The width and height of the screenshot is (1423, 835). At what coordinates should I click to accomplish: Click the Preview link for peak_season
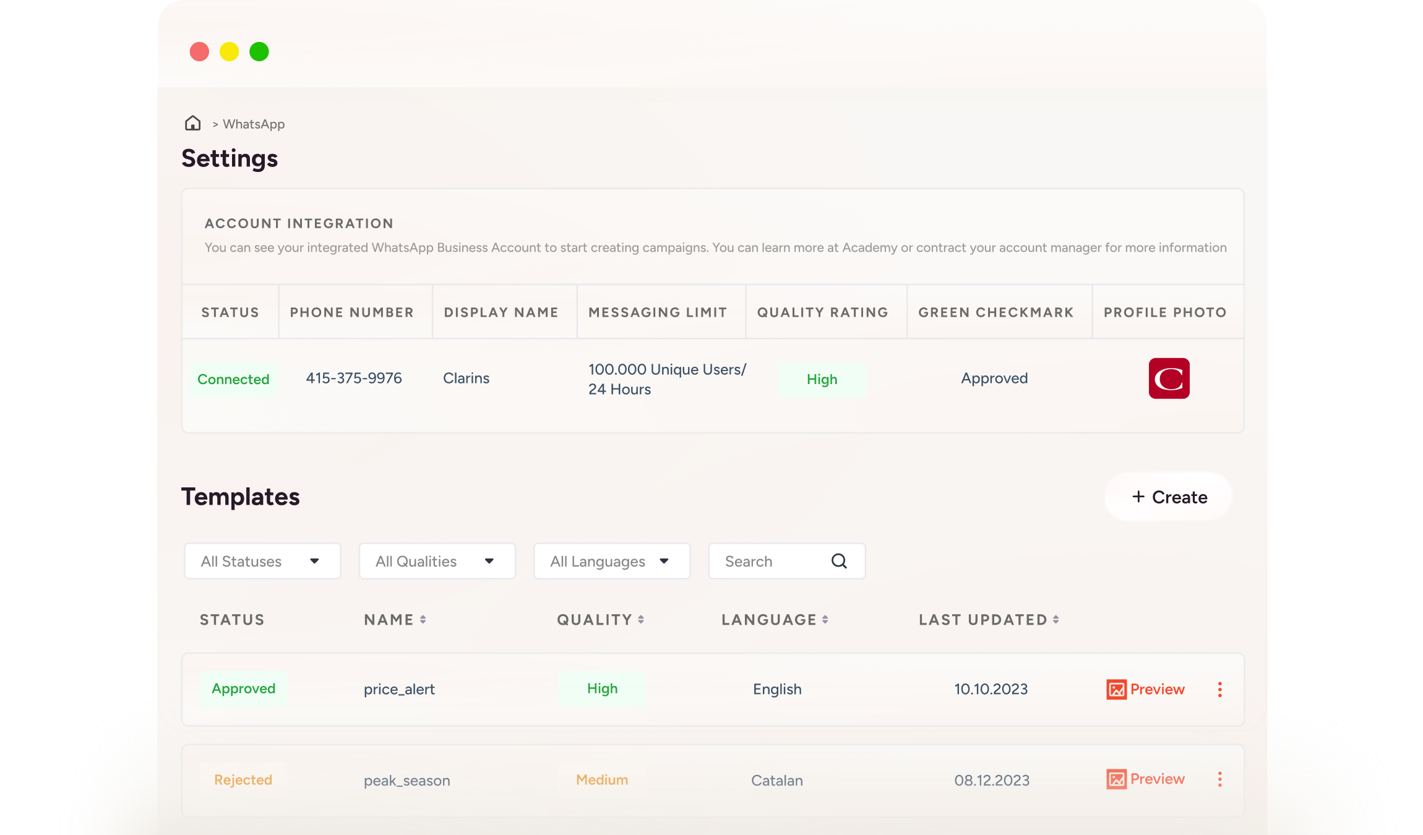coord(1157,779)
